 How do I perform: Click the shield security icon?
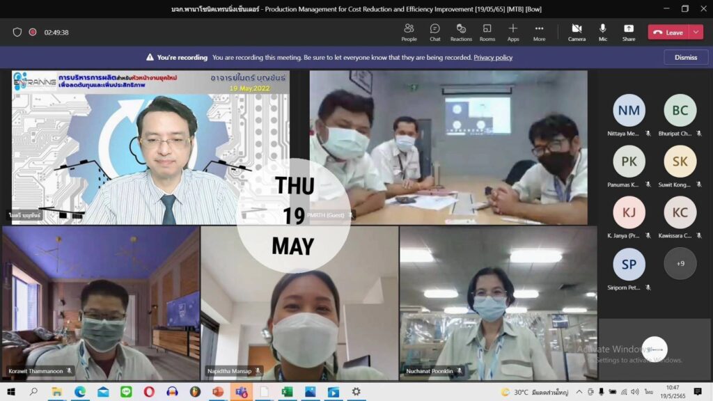[17, 32]
